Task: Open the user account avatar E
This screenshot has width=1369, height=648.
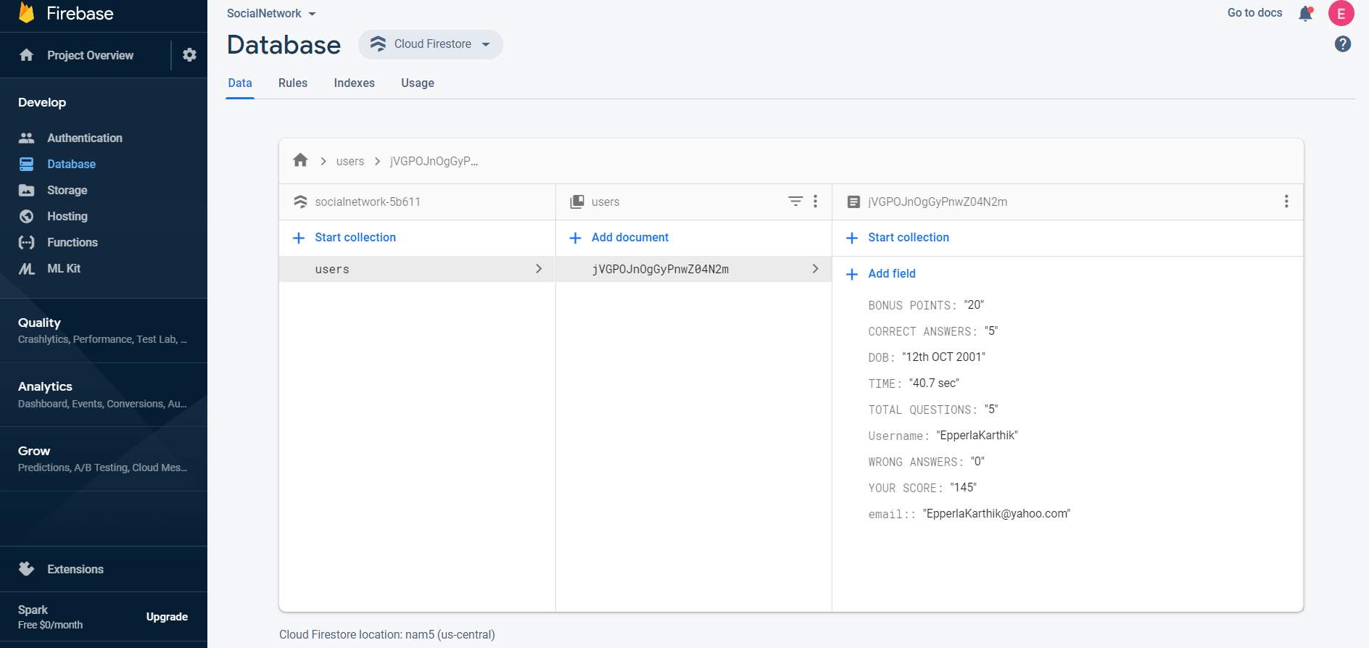Action: pos(1341,13)
